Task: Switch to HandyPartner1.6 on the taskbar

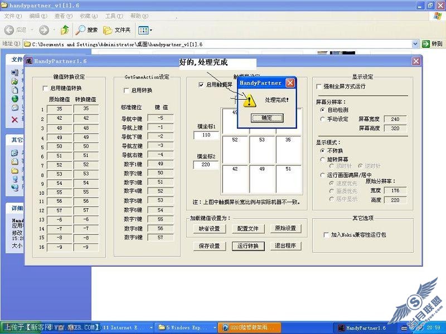Action: [363, 328]
